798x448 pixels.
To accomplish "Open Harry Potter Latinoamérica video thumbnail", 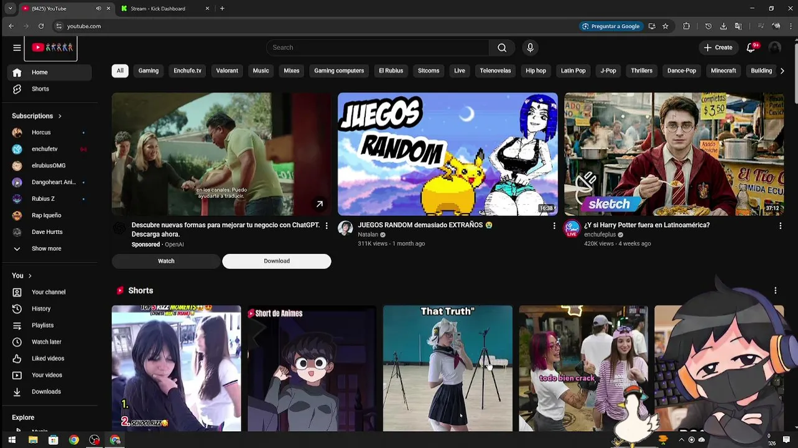I will (674, 154).
